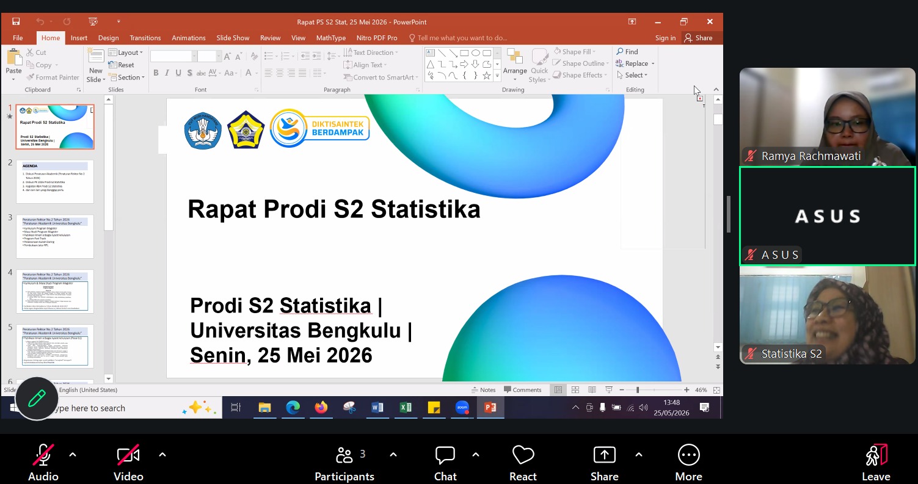Open the Section dropdown
918x484 pixels.
(x=126, y=78)
